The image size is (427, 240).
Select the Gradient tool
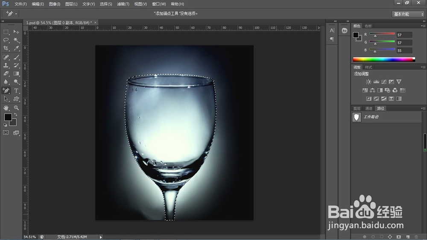16,73
